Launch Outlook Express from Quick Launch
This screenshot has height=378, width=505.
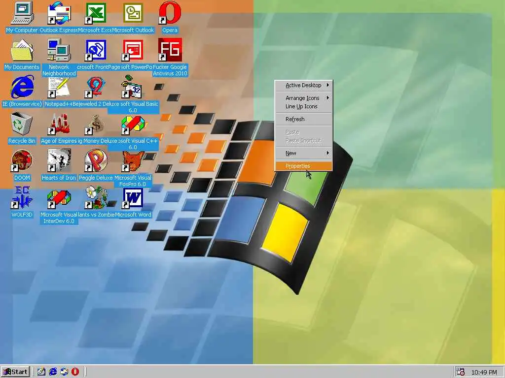point(64,372)
